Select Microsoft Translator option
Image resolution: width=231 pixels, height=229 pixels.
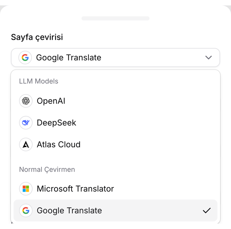[x=115, y=189]
